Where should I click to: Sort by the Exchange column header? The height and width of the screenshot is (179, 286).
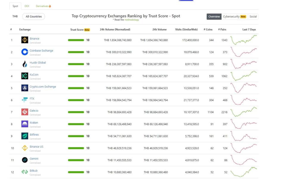(x=25, y=30)
